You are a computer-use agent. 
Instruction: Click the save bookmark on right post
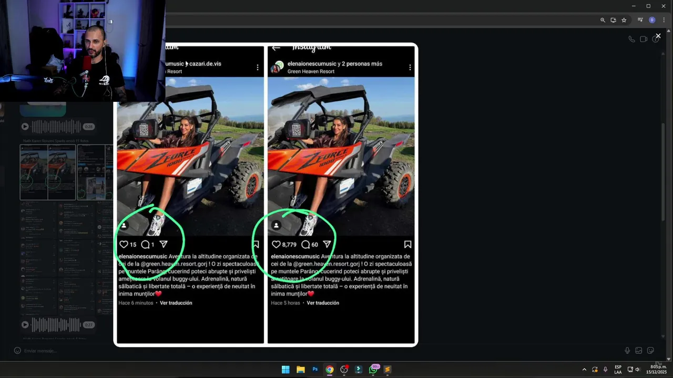click(407, 244)
